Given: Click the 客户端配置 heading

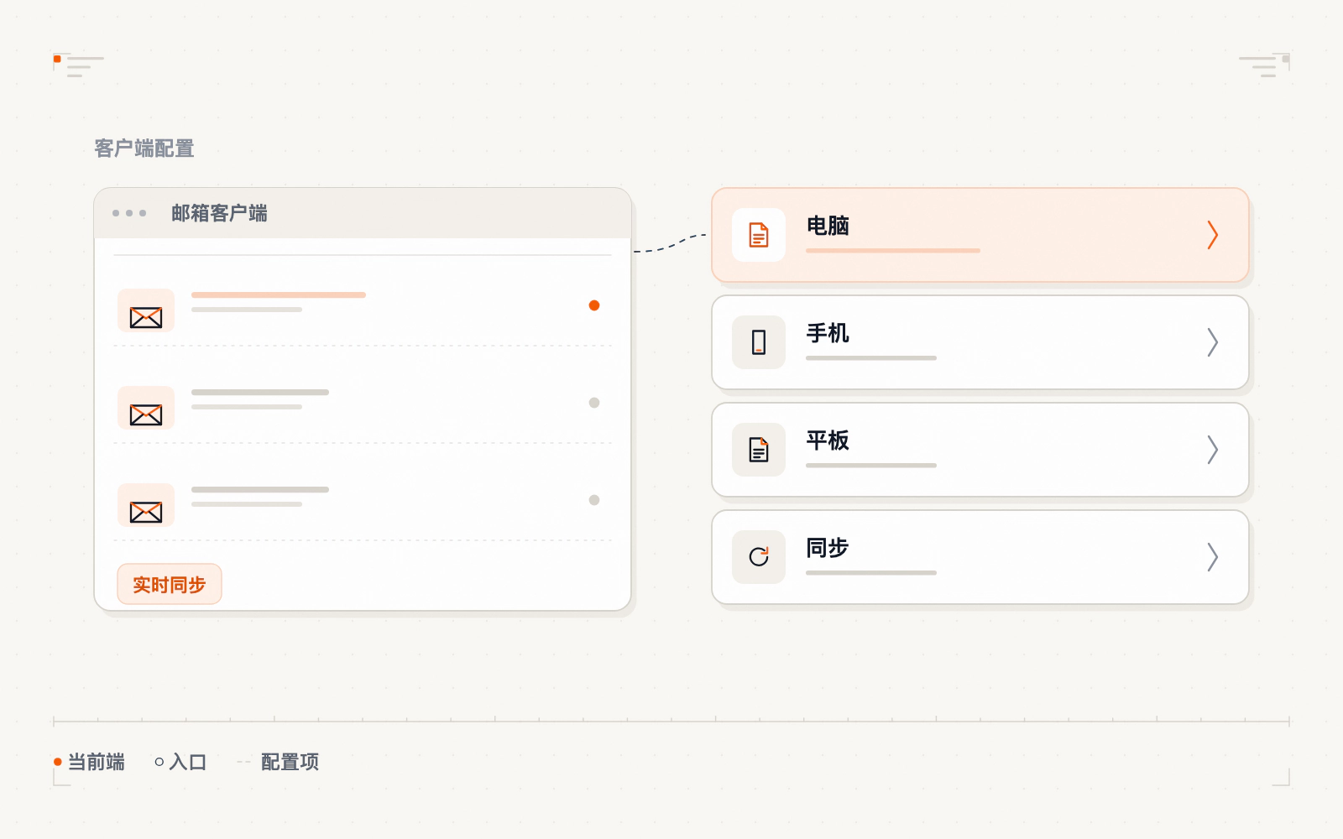Looking at the screenshot, I should [144, 149].
